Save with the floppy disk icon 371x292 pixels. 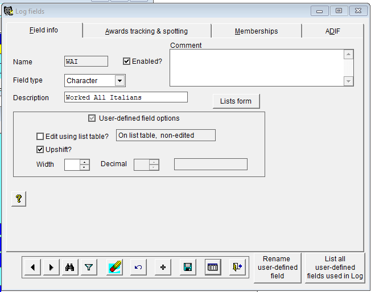pyautogui.click(x=188, y=267)
